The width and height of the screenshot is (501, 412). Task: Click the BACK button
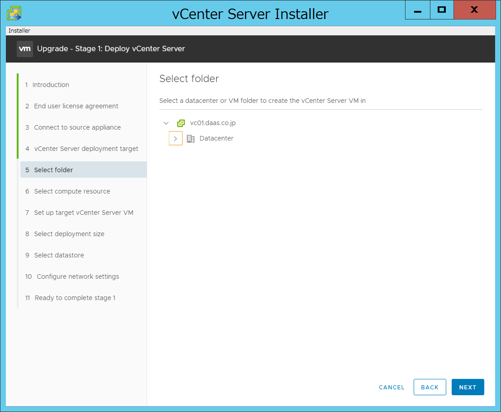point(430,388)
